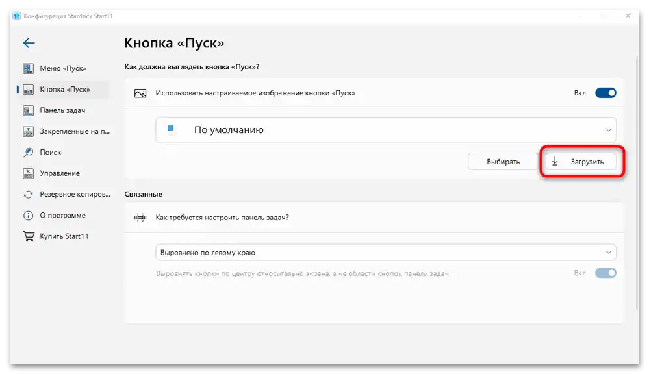The width and height of the screenshot is (649, 374).
Task: Click the Резервное копирование sync icon
Action: [27, 194]
